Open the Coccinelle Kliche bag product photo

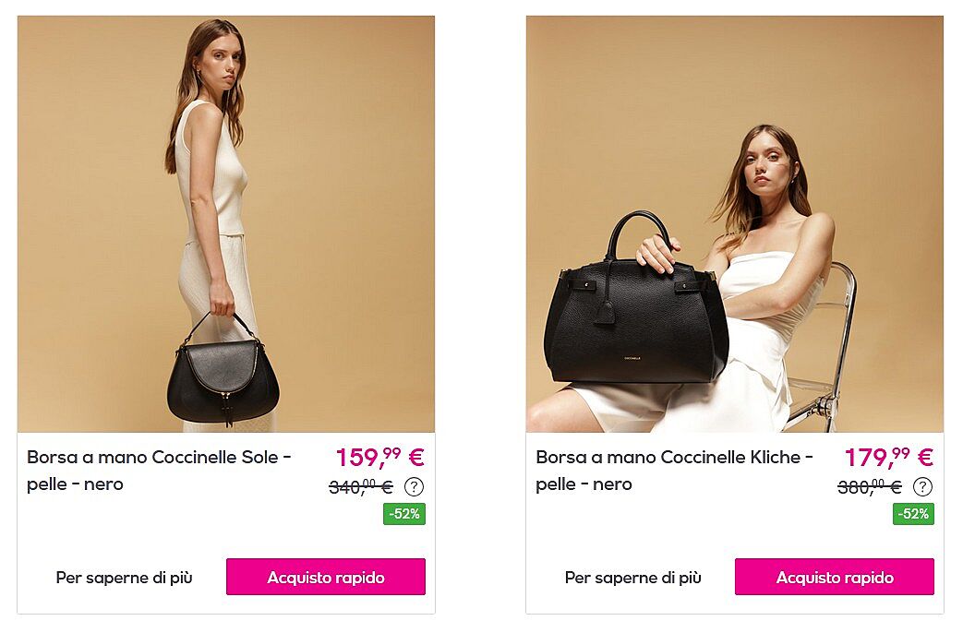(735, 224)
